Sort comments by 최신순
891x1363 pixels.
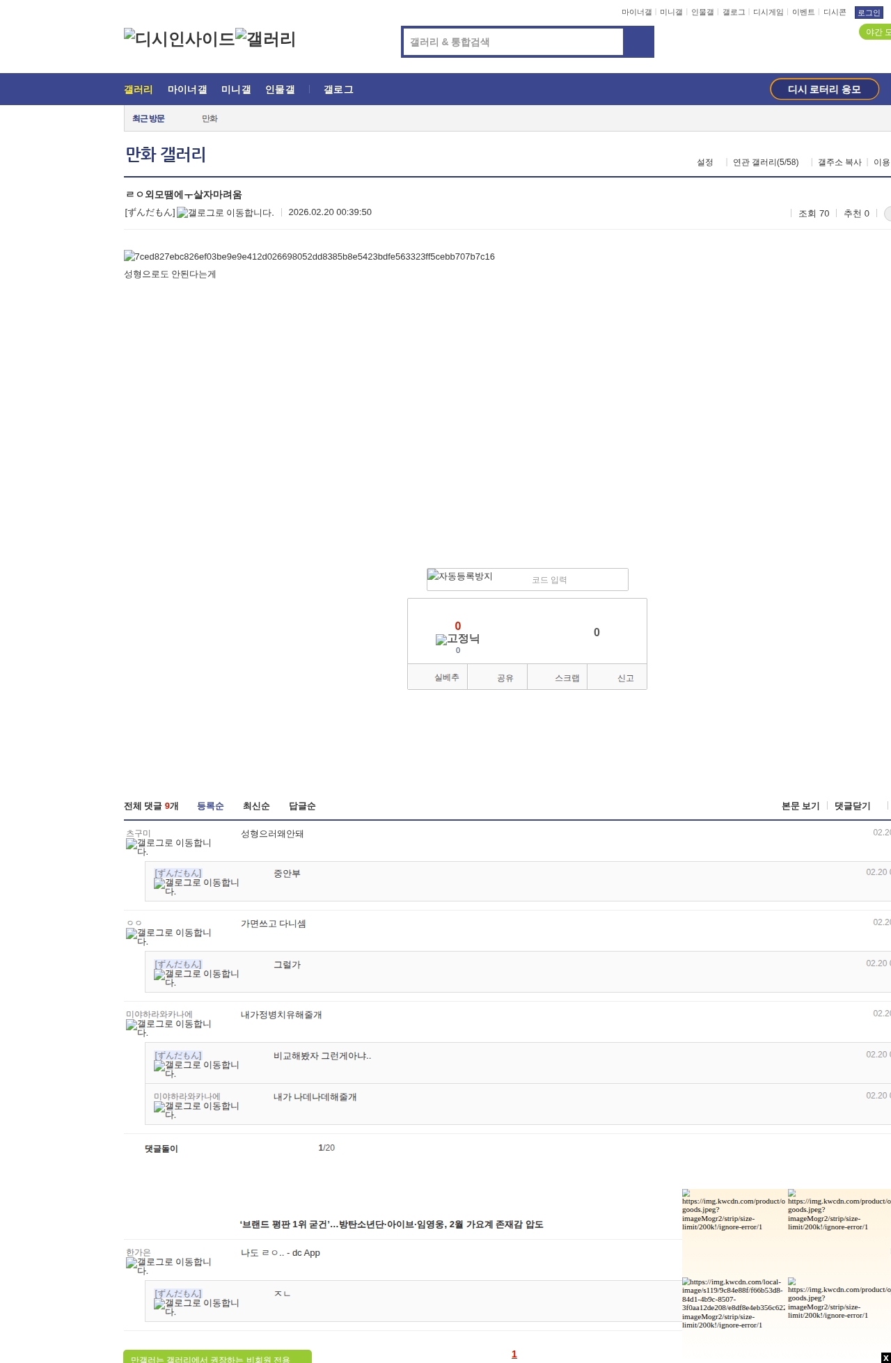tap(256, 806)
